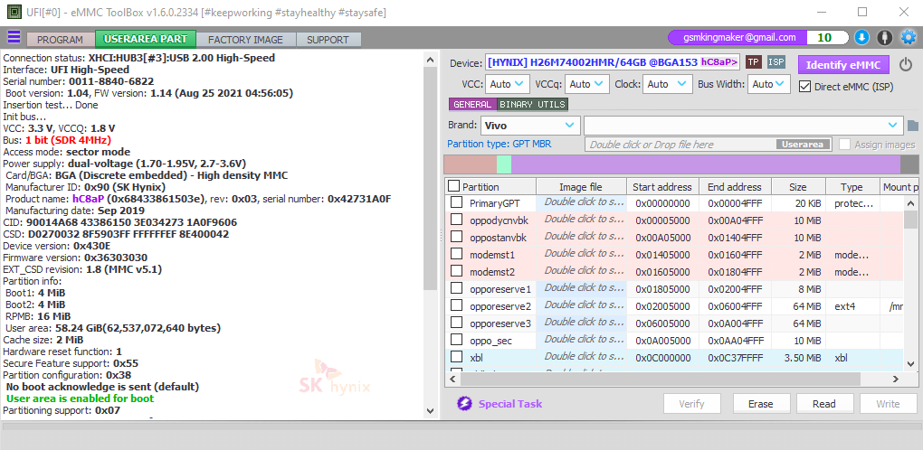Viewport: 923px width, 450px height.
Task: Check the select-all Partition header checkbox
Action: click(x=454, y=186)
